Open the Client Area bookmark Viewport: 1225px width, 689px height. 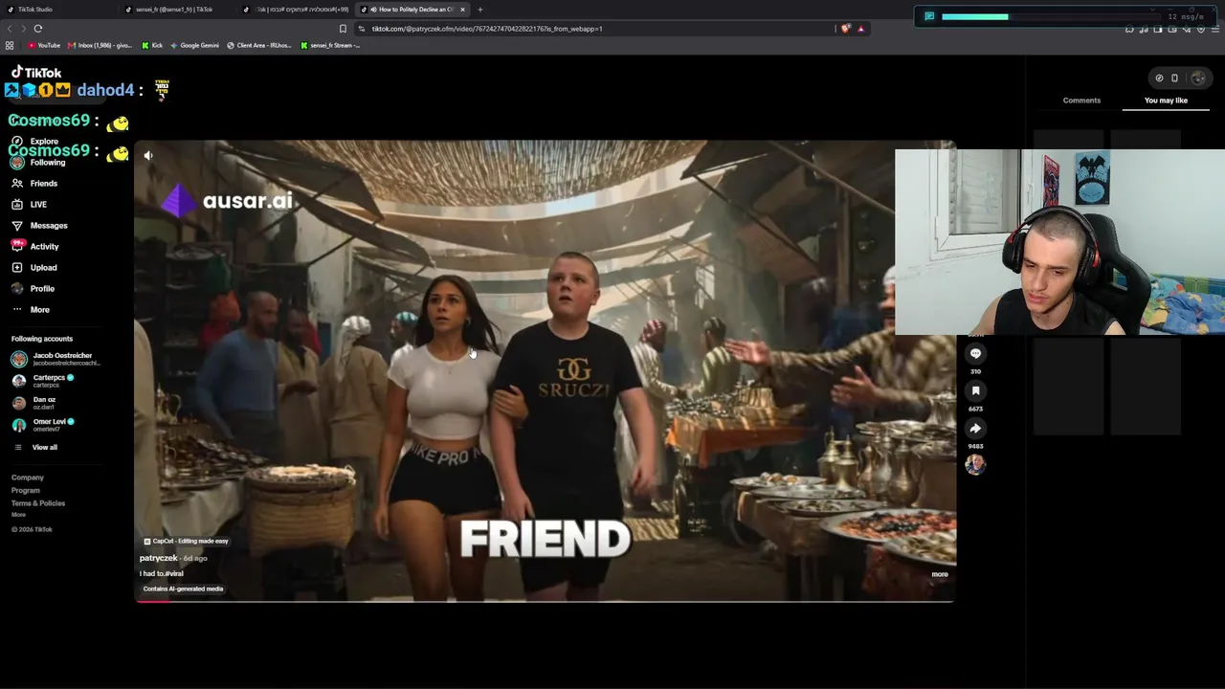(x=259, y=45)
